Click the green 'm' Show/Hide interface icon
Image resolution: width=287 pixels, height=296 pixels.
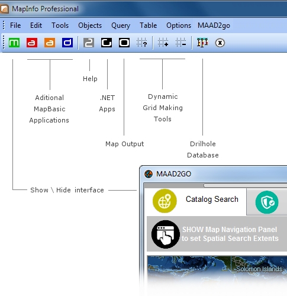pos(14,43)
